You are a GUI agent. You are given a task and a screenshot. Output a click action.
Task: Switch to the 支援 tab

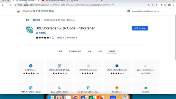tap(100, 51)
